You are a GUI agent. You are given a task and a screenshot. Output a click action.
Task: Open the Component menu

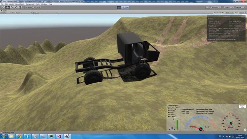pyautogui.click(x=30, y=4)
